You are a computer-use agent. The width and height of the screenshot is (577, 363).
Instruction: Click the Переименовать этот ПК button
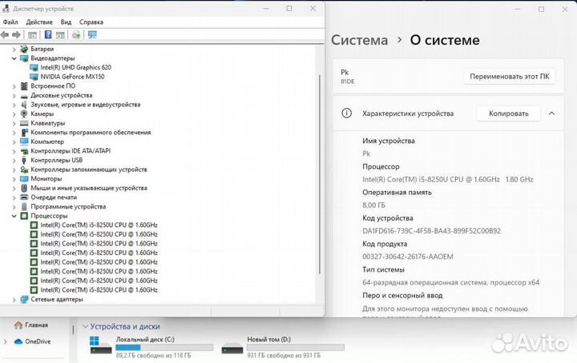tap(510, 77)
